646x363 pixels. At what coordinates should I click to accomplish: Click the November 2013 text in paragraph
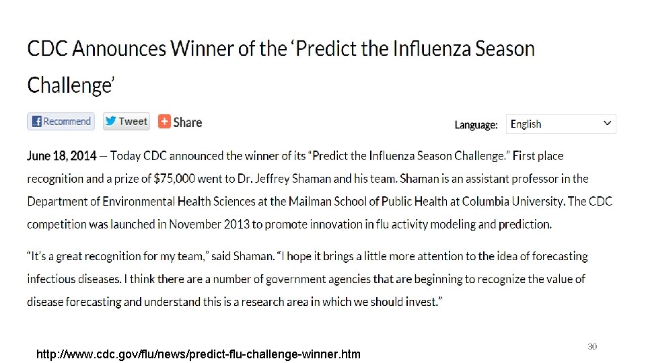pos(209,225)
